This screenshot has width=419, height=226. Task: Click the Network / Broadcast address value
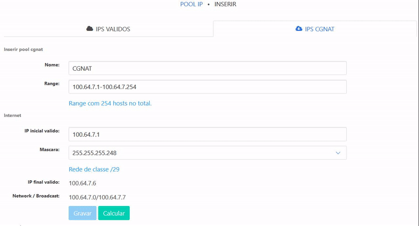pyautogui.click(x=97, y=197)
